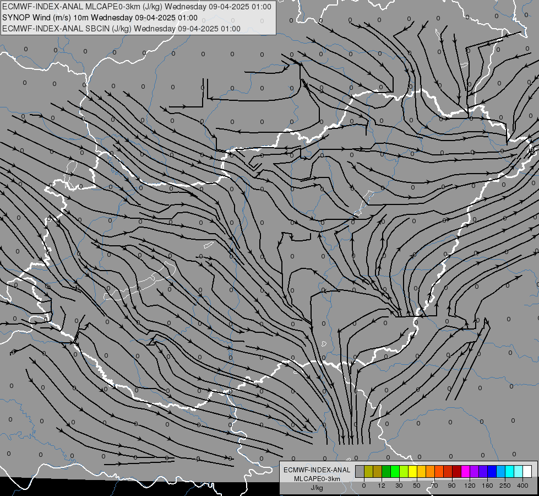Click the 50 value on legend scale
The image size is (539, 496).
click(417, 486)
